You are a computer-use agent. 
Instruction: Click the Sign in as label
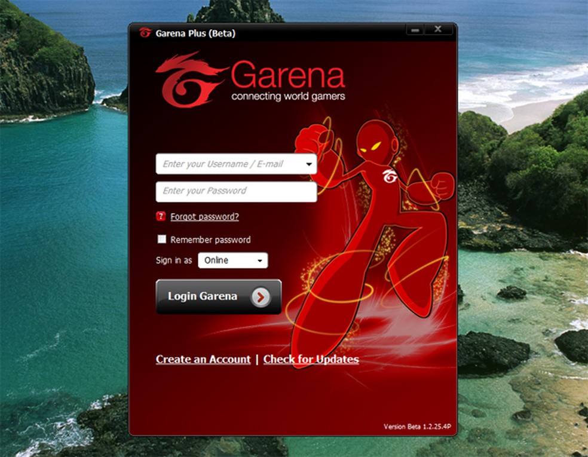point(174,260)
